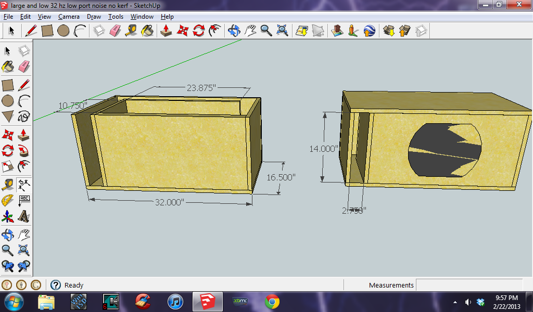Expand hidden system tray icons

[455, 302]
